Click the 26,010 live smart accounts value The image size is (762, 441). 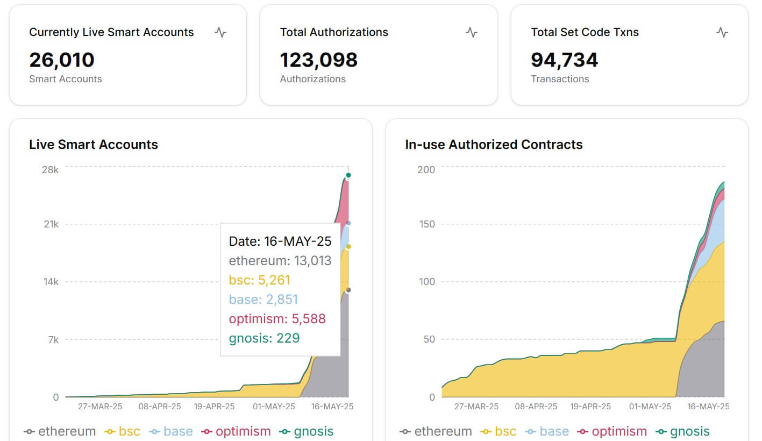pos(62,60)
